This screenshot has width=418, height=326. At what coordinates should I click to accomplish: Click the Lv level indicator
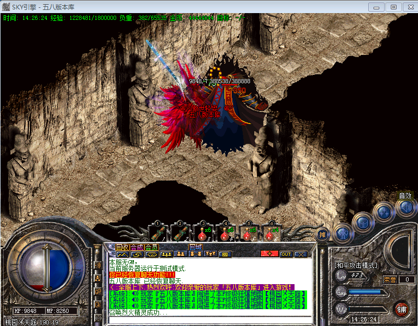pyautogui.click(x=342, y=276)
